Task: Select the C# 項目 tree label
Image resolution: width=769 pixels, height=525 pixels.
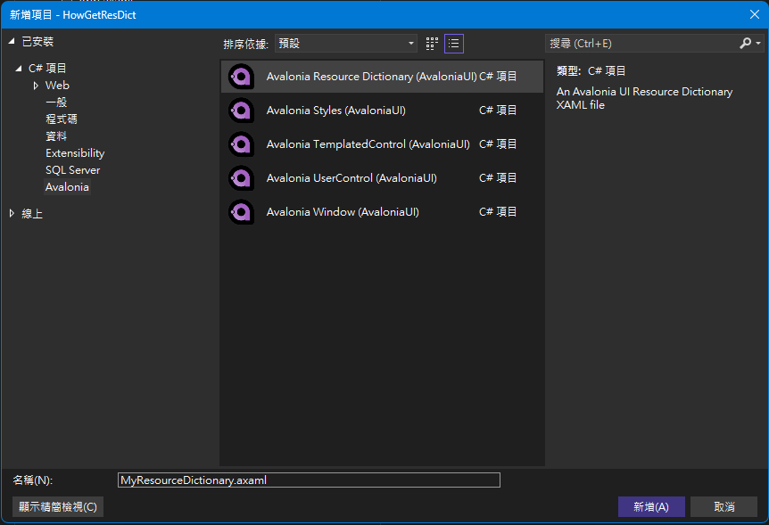Action: [47, 68]
